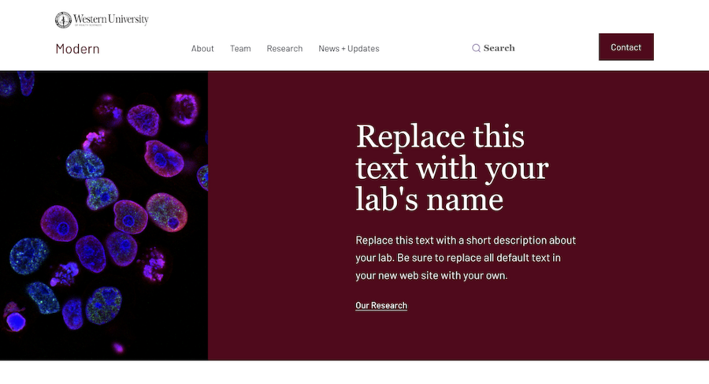The height and width of the screenshot is (384, 709).
Task: Click the Western University wordmark text
Action: point(110,18)
